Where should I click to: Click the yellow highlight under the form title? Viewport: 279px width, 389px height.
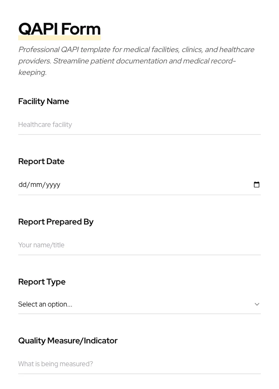pos(60,38)
